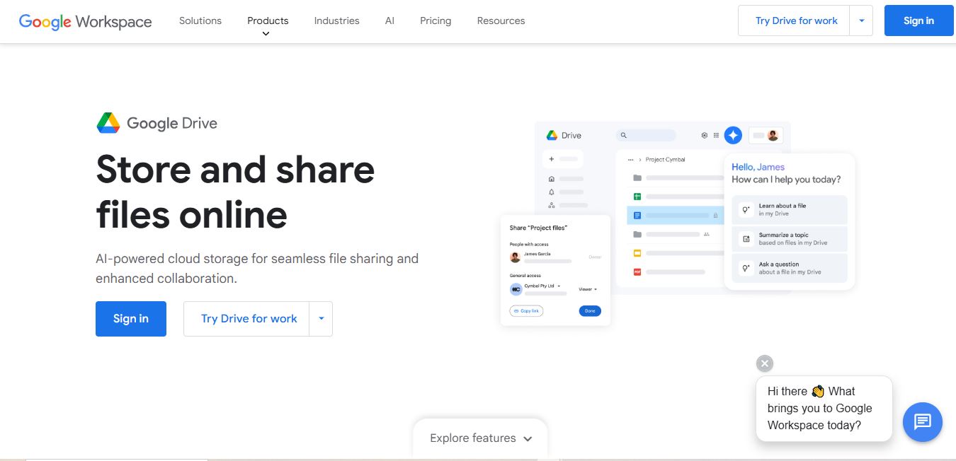The width and height of the screenshot is (956, 461).
Task: Click the Store and share files online heading
Action: click(x=235, y=192)
